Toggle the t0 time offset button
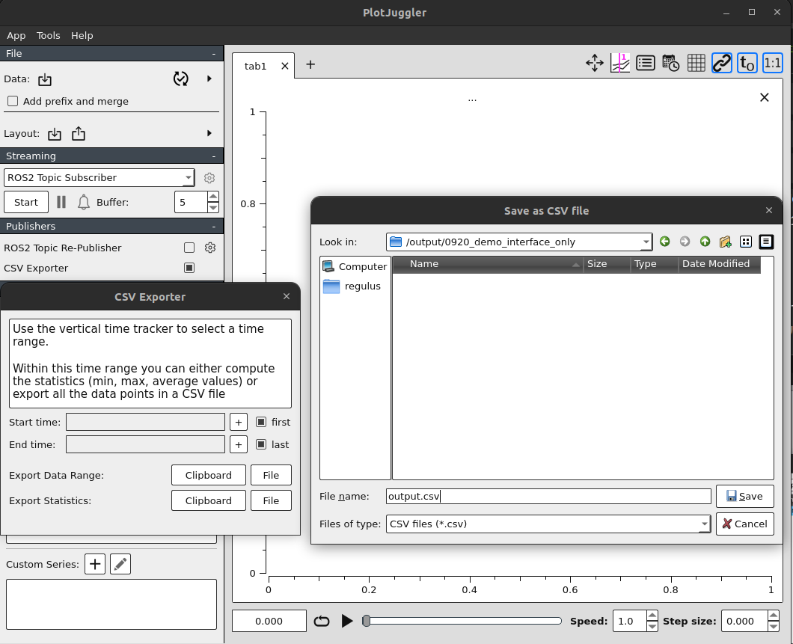The width and height of the screenshot is (793, 644). pos(747,63)
